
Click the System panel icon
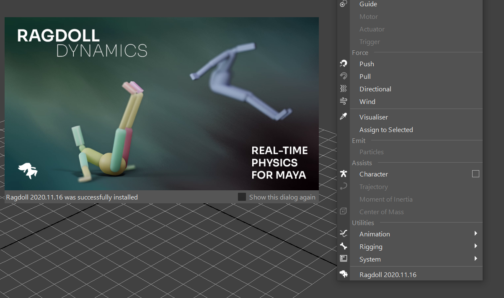[344, 259]
